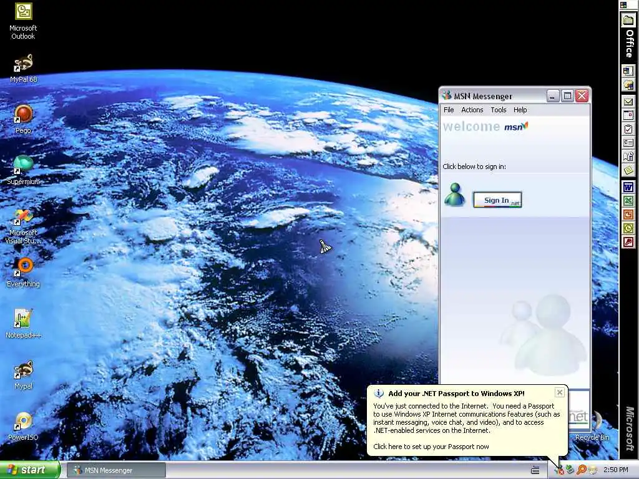The height and width of the screenshot is (479, 639).
Task: Select the Notepad++ desktop shortcut
Action: pos(23,324)
